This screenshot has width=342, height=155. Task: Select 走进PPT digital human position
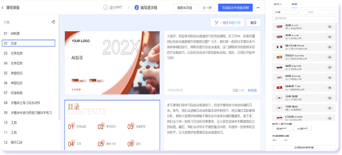pyautogui.click(x=281, y=128)
